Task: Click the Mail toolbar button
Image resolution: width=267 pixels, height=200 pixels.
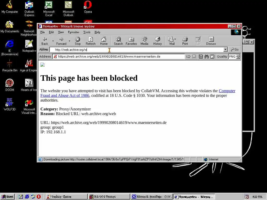Action: (x=171, y=41)
